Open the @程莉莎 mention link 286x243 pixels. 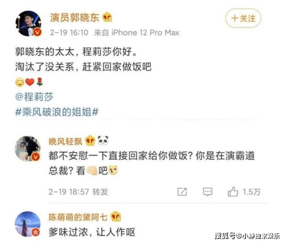click(34, 97)
